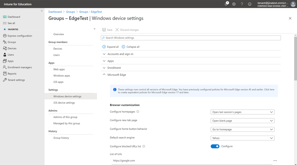Screen dimensions: 297x165
Task: Open Express configuration in sidebar
Action: point(20,36)
